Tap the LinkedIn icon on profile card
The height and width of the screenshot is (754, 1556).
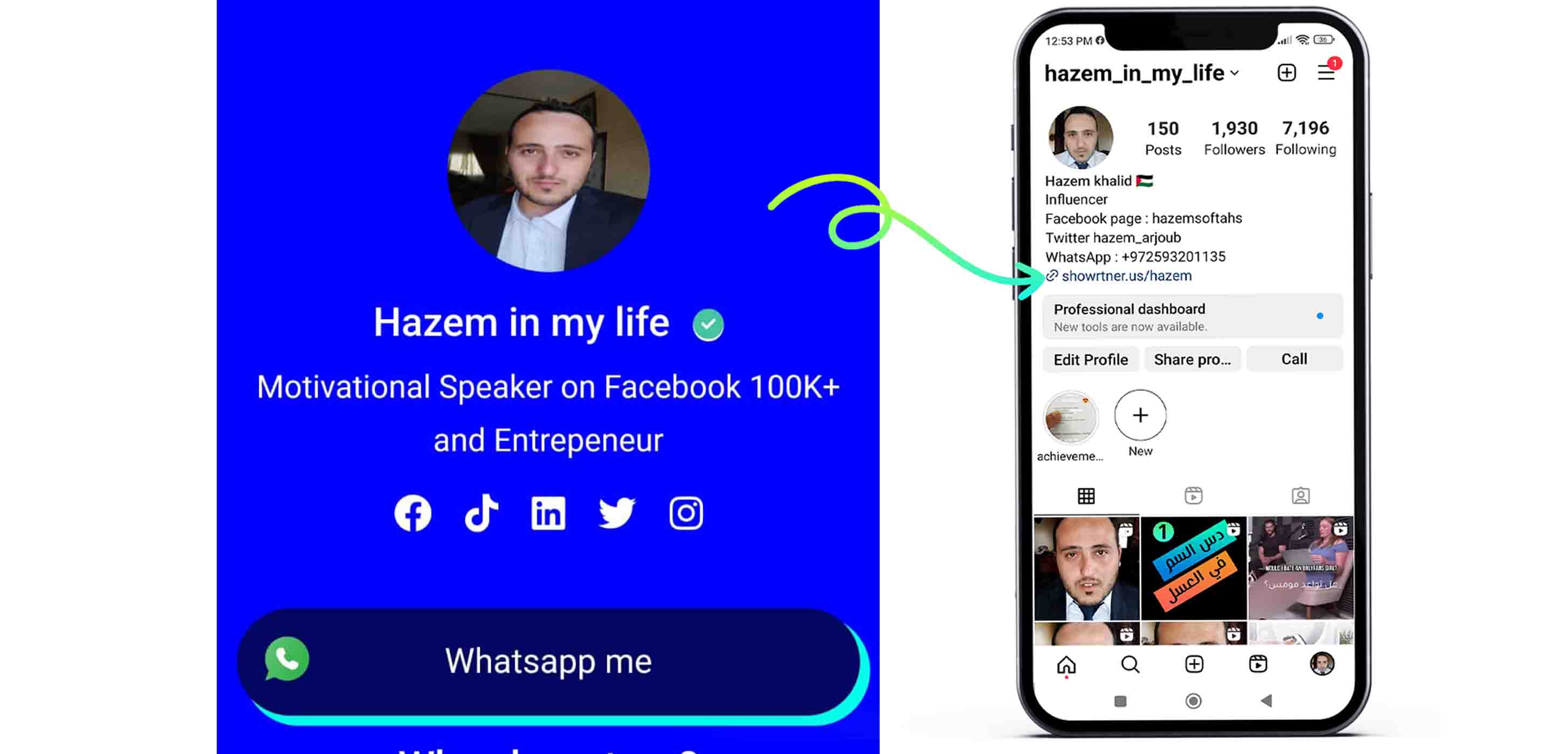click(x=550, y=513)
